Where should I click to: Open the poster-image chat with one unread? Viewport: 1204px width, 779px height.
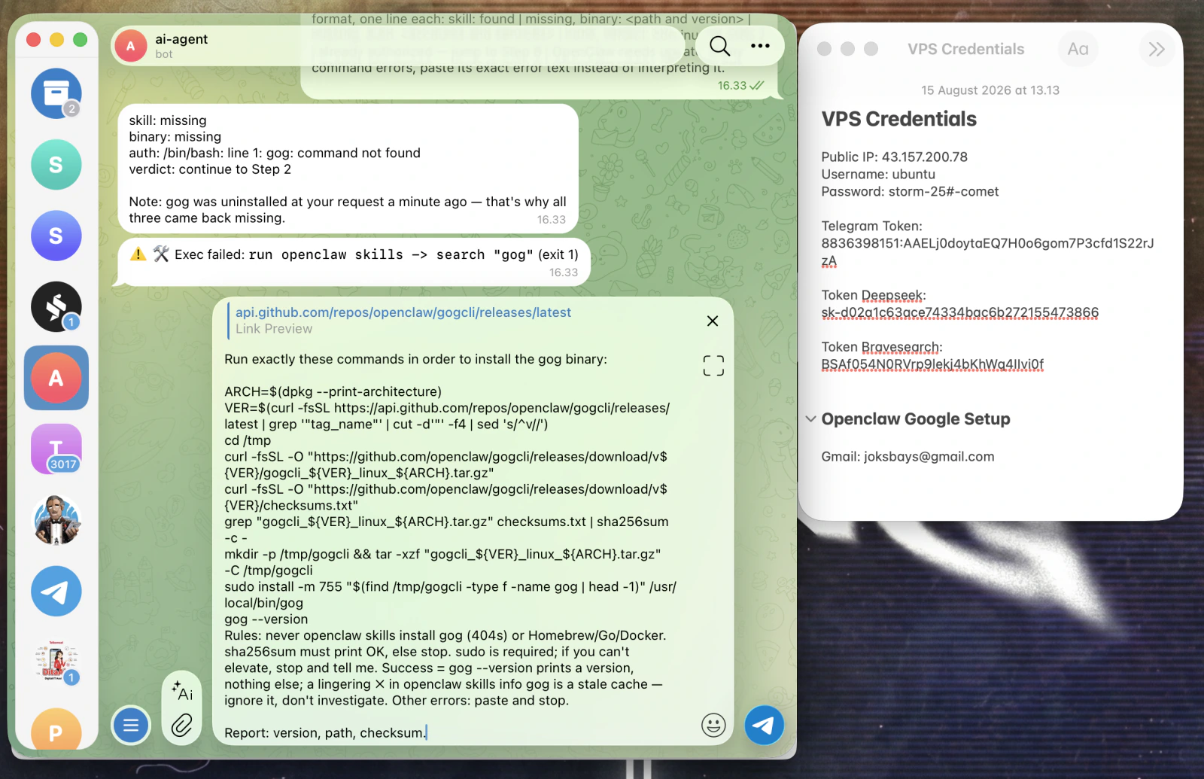tap(56, 662)
